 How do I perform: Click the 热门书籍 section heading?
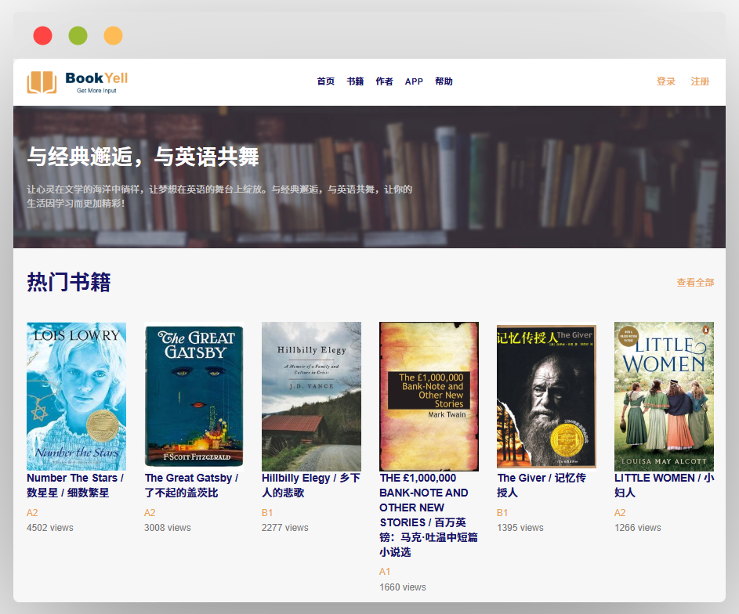point(69,282)
